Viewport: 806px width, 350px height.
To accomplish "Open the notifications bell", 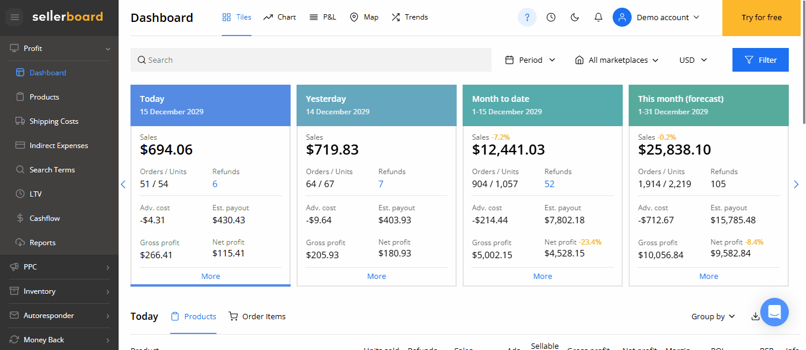I will click(598, 17).
